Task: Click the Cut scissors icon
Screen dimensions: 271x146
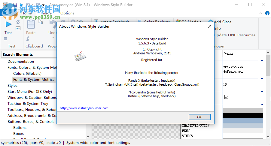Action: [28, 39]
